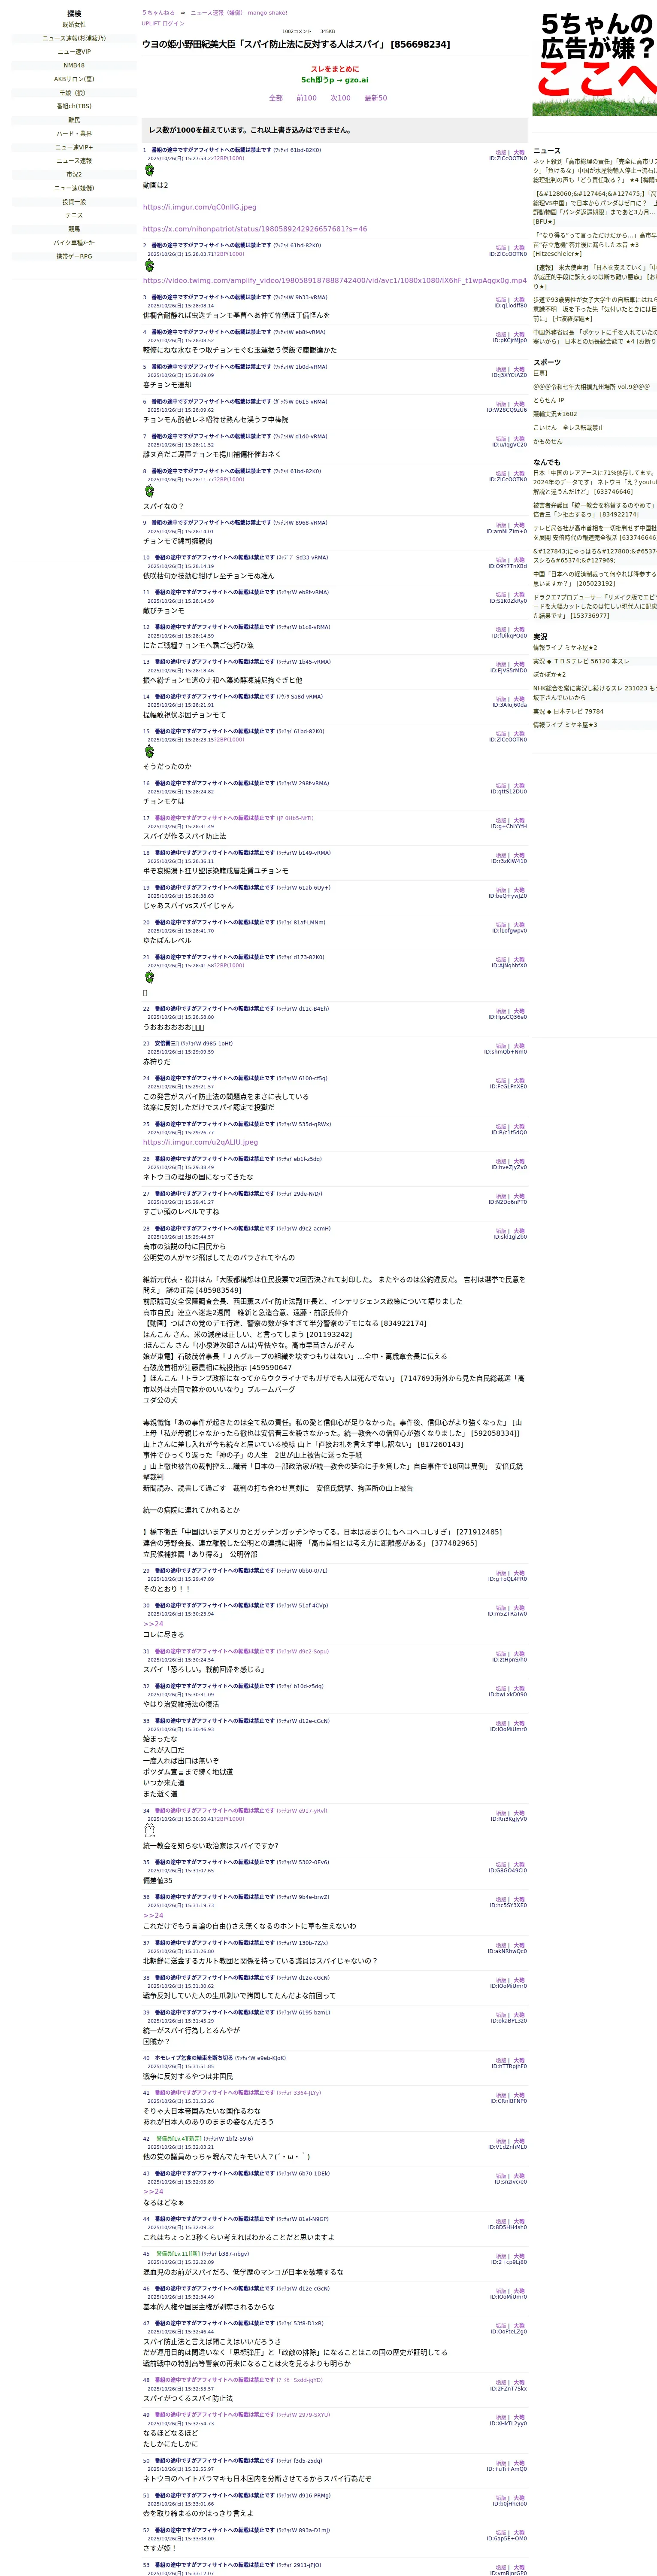Click the >>24 reply anchor in post 30

pos(153,1624)
